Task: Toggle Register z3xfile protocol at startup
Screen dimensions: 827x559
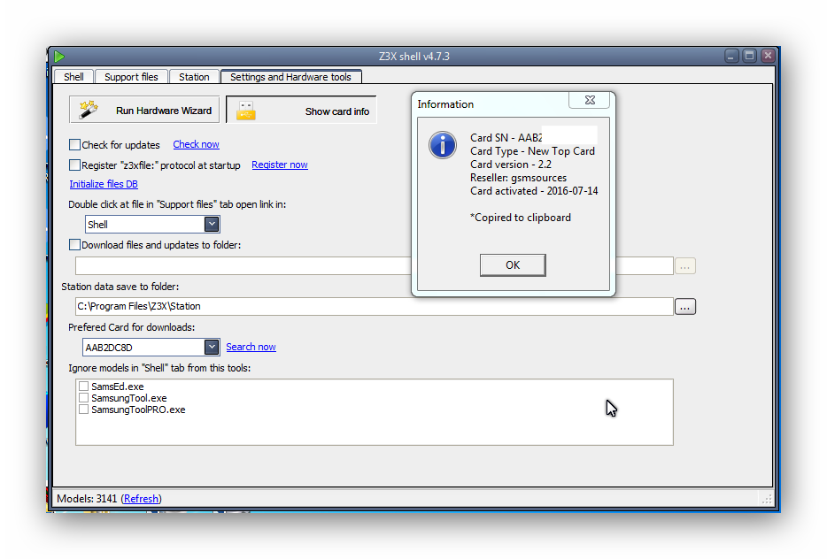Action: click(x=75, y=165)
